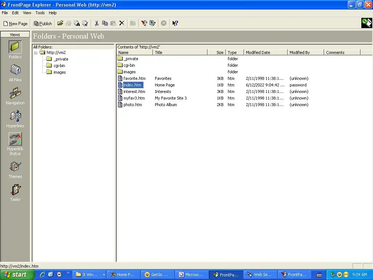Click the Cross File Spelling checkmark icon
Viewport: 373px width, 280px height.
click(x=85, y=23)
